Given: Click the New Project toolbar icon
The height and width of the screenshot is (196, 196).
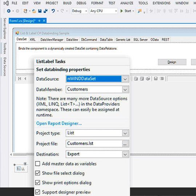Looking at the screenshot, I should click(25, 11).
